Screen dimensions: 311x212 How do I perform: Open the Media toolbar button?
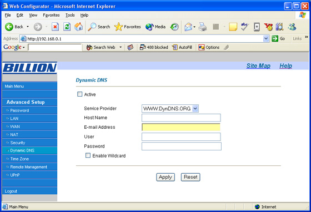coord(155,27)
